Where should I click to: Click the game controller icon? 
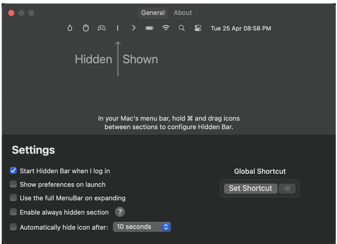coord(102,28)
